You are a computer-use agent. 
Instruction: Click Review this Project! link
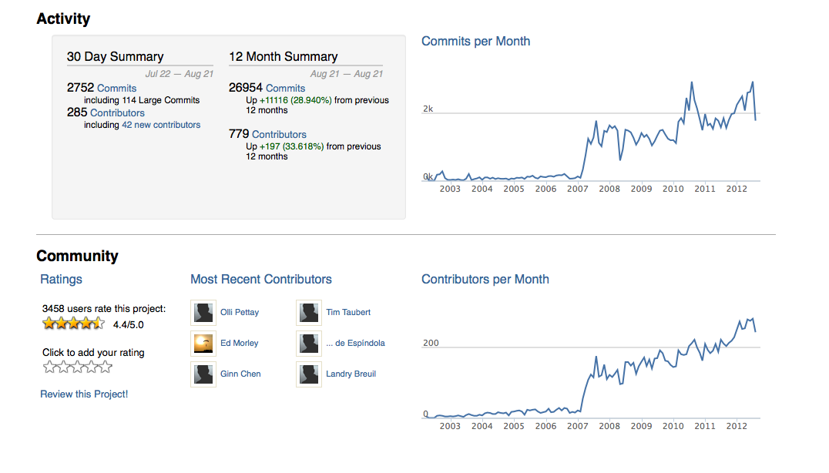tap(84, 394)
